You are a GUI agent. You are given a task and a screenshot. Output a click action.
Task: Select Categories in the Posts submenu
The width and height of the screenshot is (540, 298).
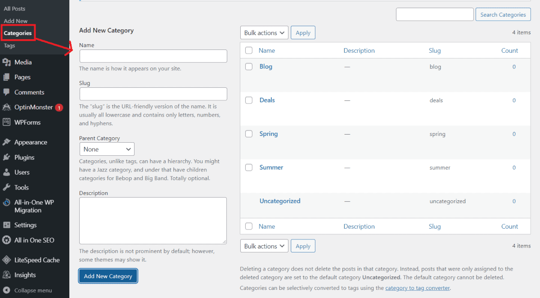tap(18, 33)
